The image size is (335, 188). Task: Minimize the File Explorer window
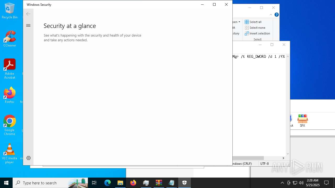tap(249, 8)
